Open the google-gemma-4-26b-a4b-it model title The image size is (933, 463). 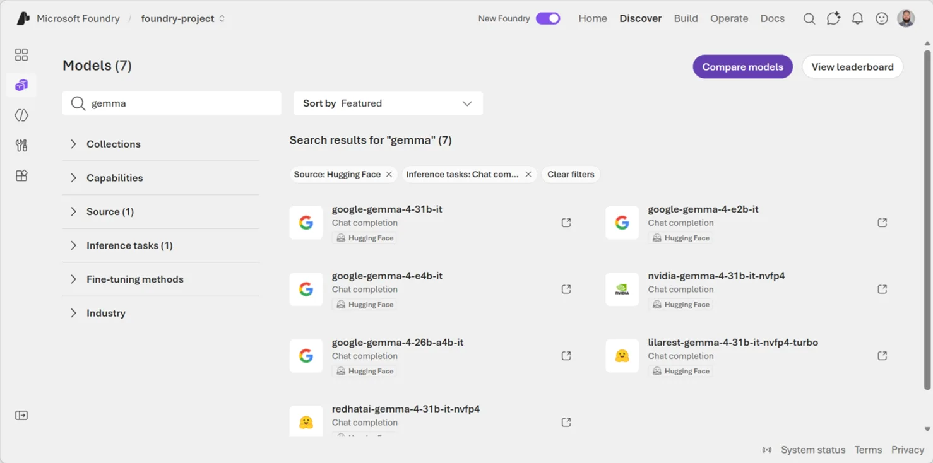click(398, 343)
